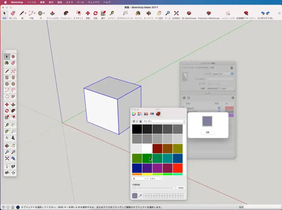Open the クレヨン collection dropdown
The width and height of the screenshot is (282, 210).
tap(164, 121)
